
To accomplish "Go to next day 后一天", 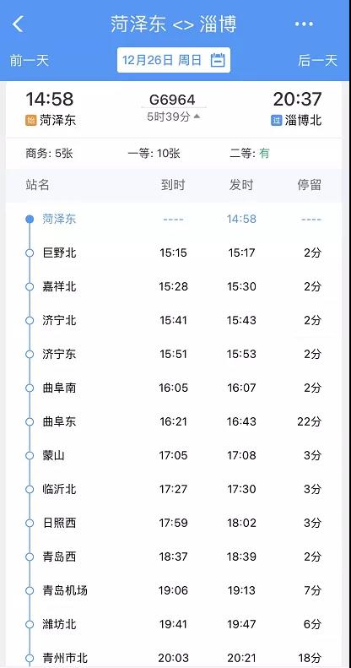I will (x=317, y=61).
